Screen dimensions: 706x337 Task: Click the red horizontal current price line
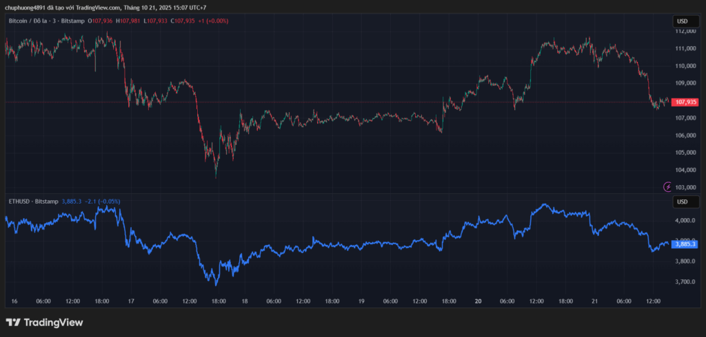(x=345, y=102)
